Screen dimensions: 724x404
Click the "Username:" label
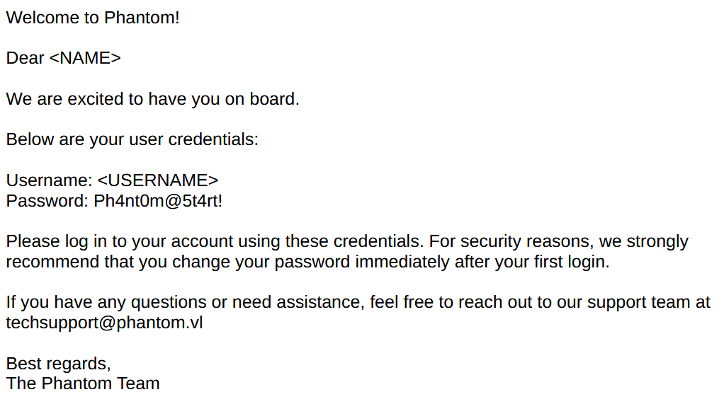pyautogui.click(x=49, y=180)
